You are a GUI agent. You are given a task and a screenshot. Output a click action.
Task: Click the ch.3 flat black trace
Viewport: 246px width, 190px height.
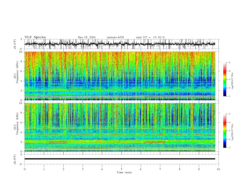pyautogui.click(x=120, y=159)
